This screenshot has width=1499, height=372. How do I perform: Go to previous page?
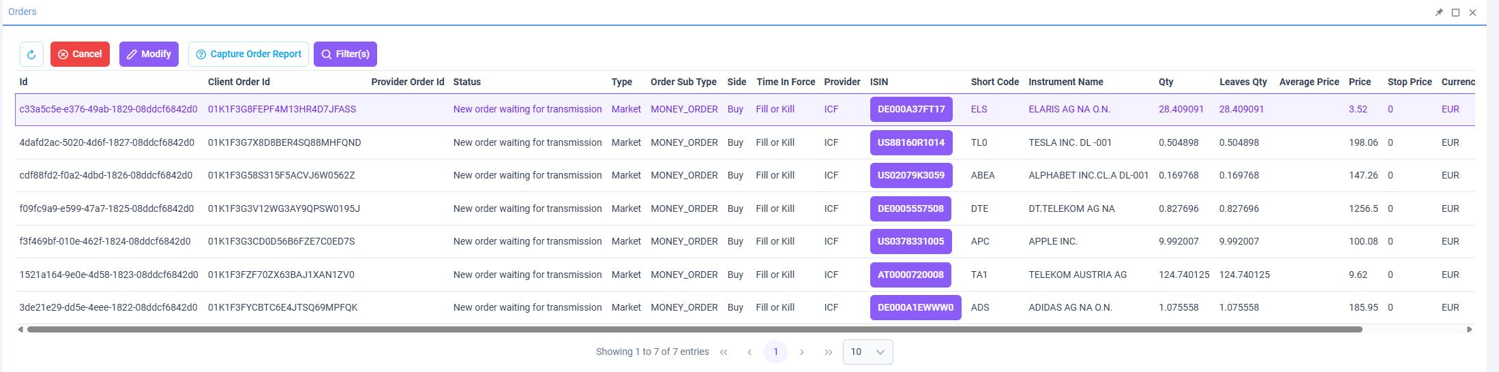(x=749, y=352)
